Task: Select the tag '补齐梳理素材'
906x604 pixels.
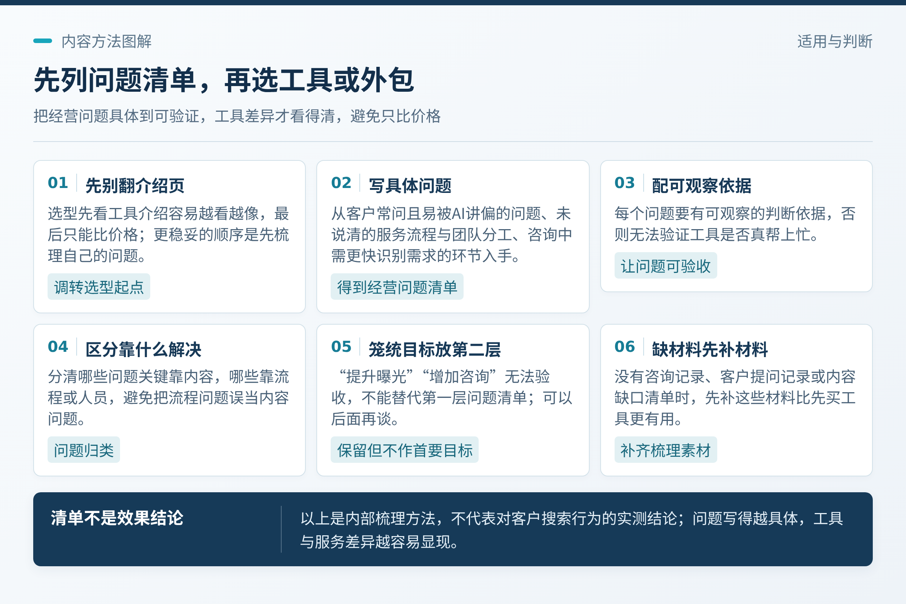Action: pos(666,450)
